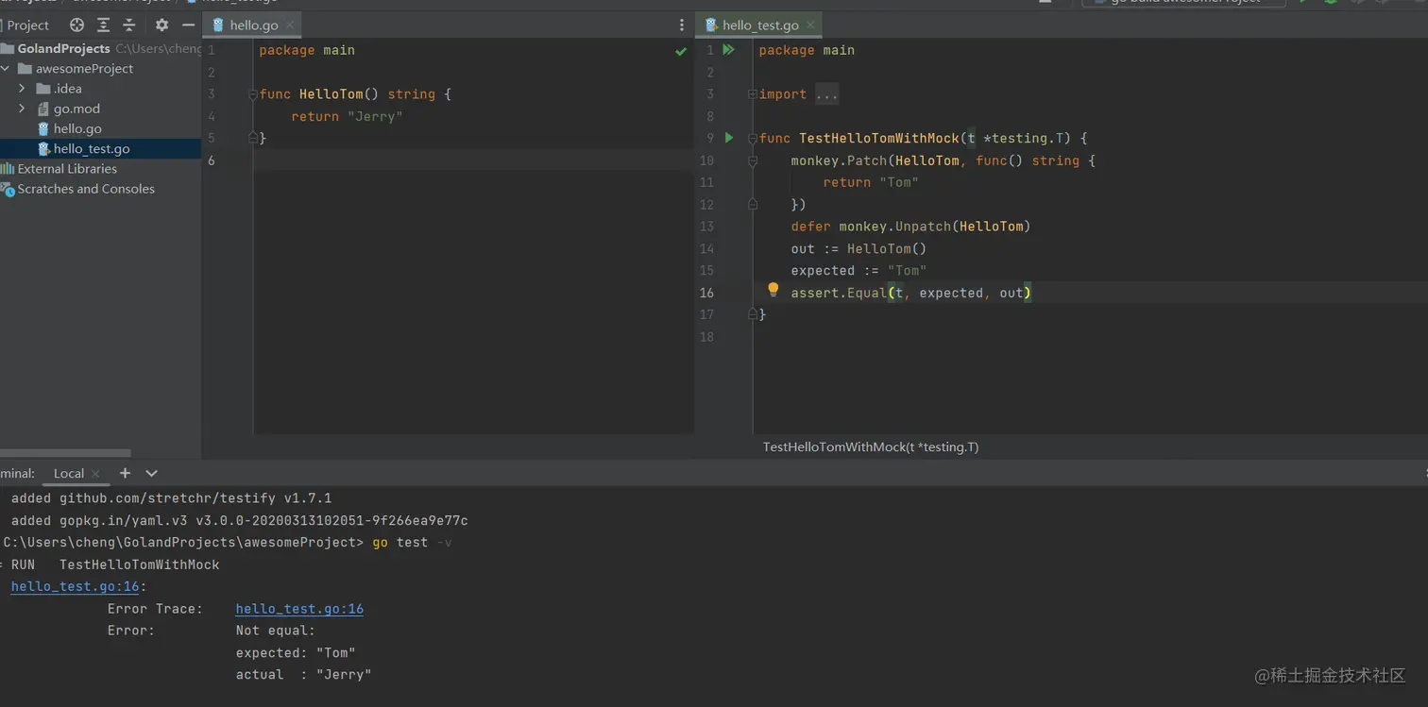
Task: Click the 'return "Jerry"' code in hello.go
Action: tap(348, 117)
